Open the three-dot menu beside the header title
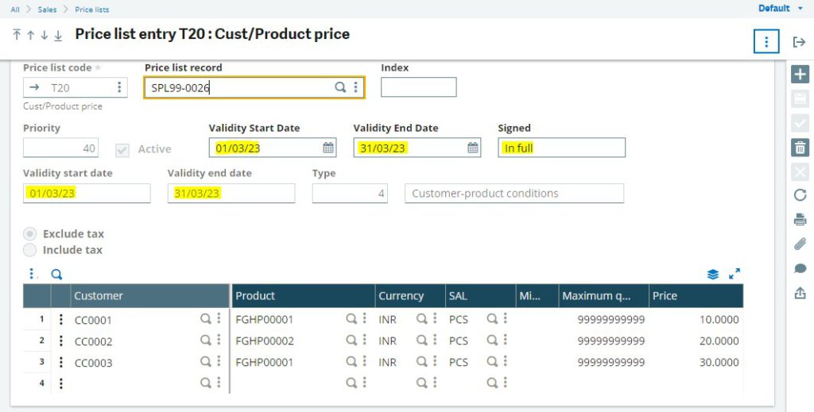814x412 pixels. point(766,42)
